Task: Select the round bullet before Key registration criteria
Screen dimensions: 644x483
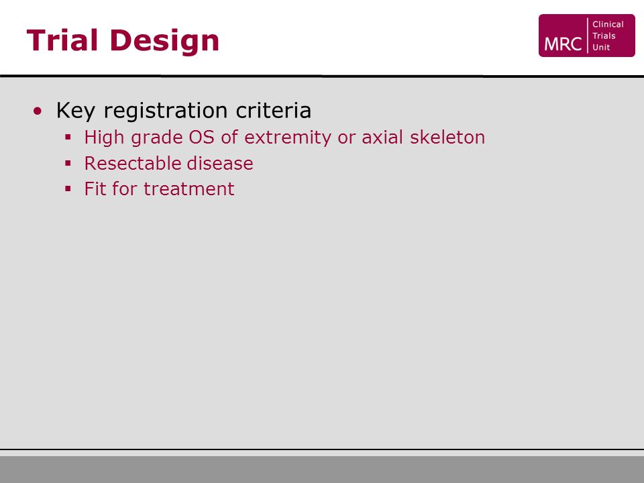Action: [38, 111]
